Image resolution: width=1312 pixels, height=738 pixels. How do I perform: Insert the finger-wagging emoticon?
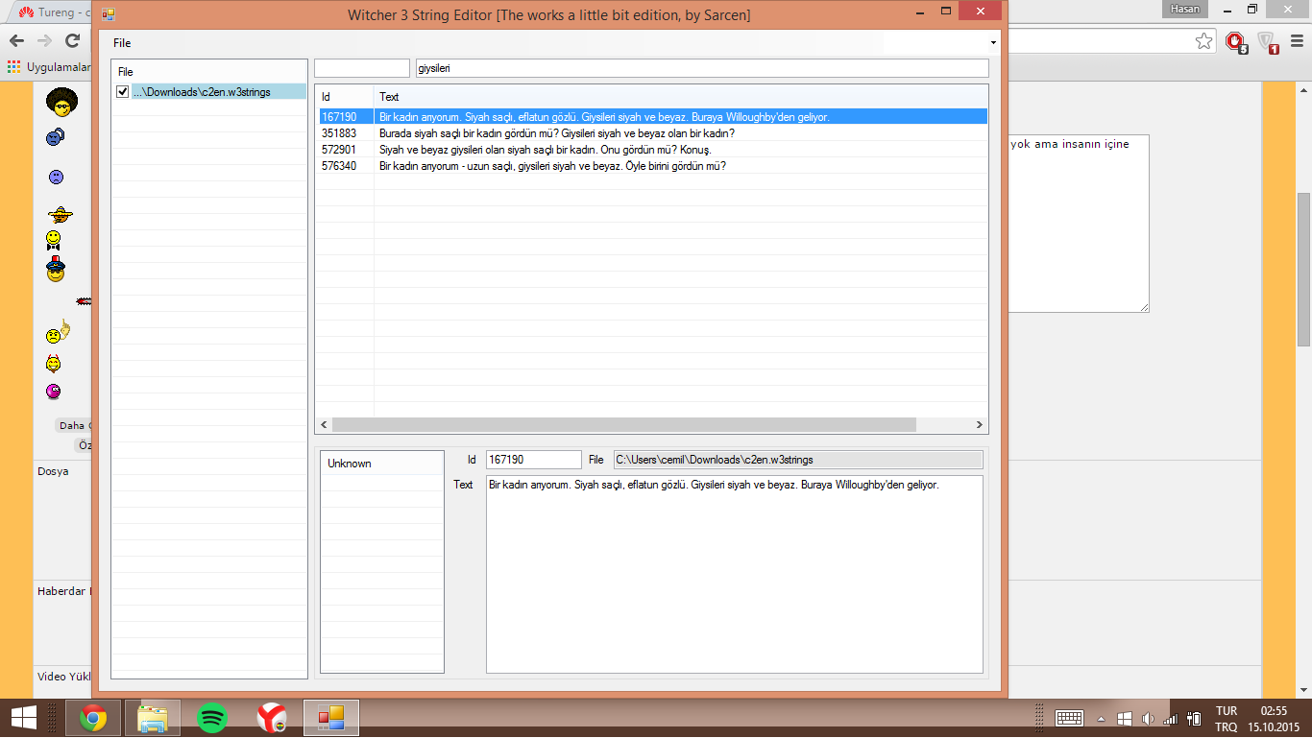pyautogui.click(x=59, y=332)
